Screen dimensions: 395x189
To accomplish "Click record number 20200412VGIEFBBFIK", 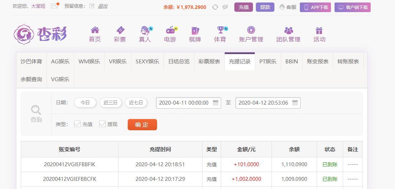I will pos(69,164).
